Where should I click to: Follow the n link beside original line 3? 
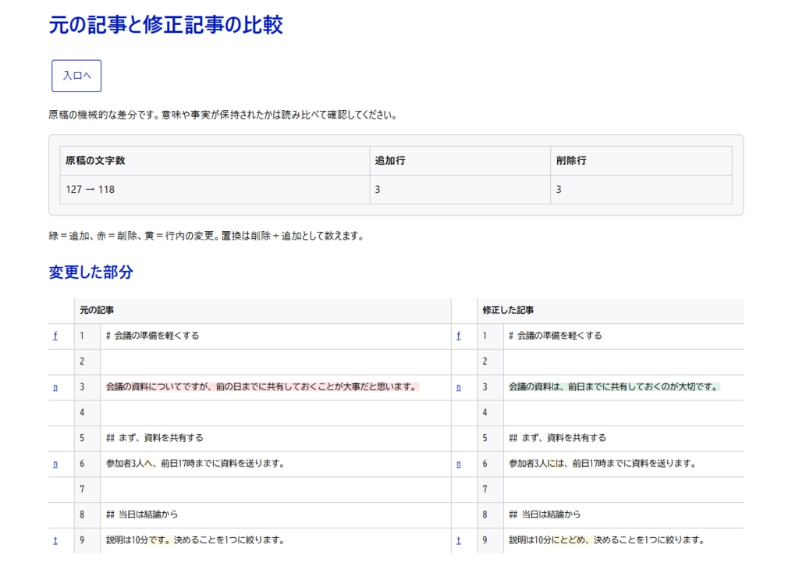[55, 387]
